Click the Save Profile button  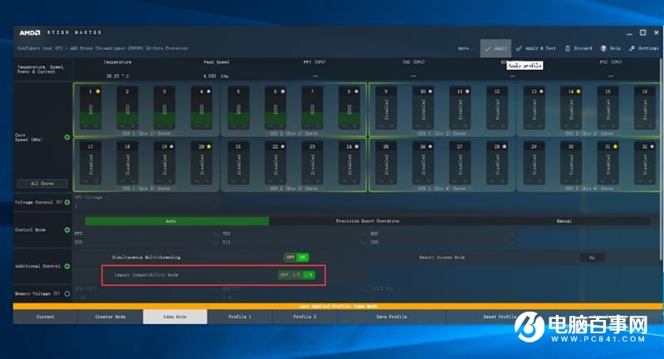pos(392,317)
